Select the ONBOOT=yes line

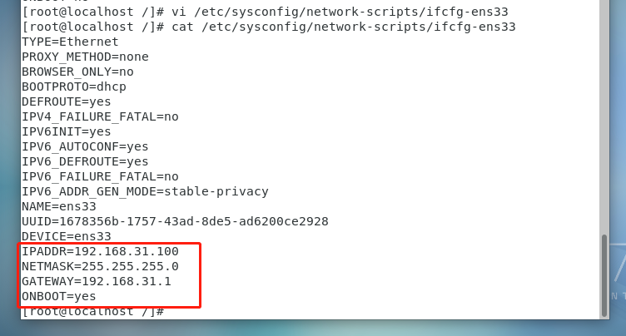[x=58, y=296]
